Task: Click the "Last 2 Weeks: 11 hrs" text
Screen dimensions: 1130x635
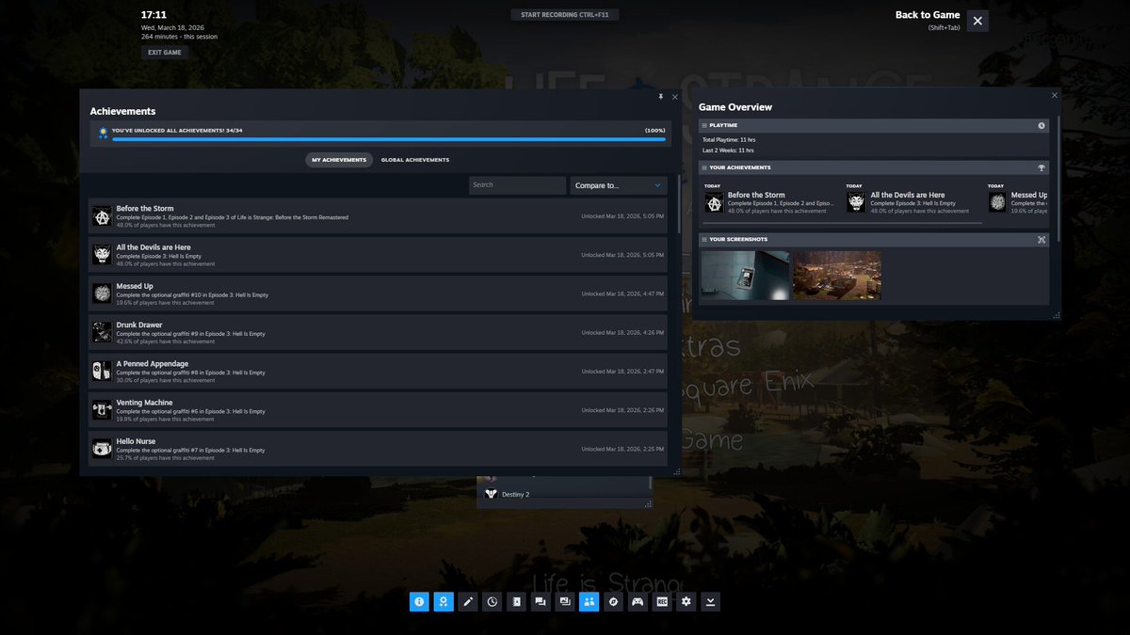Action: click(x=728, y=151)
